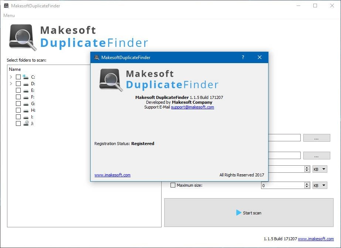This screenshot has width=341, height=248.
Task: Close the About dialog
Action: pos(259,57)
